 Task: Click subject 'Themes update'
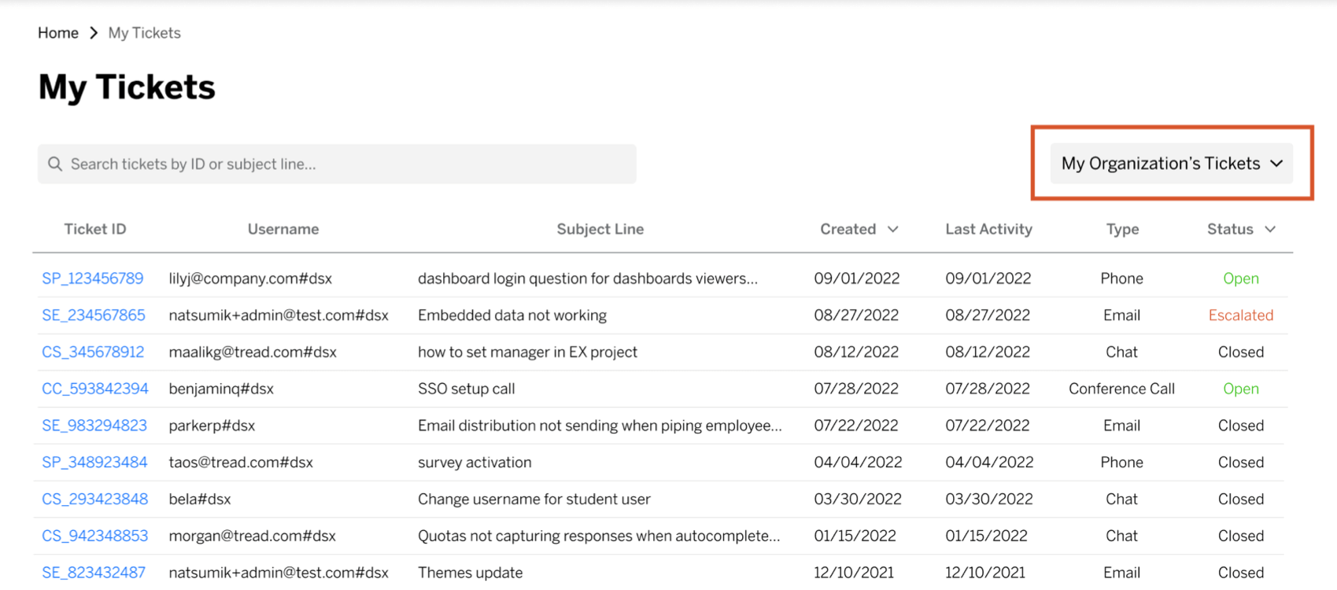[470, 573]
